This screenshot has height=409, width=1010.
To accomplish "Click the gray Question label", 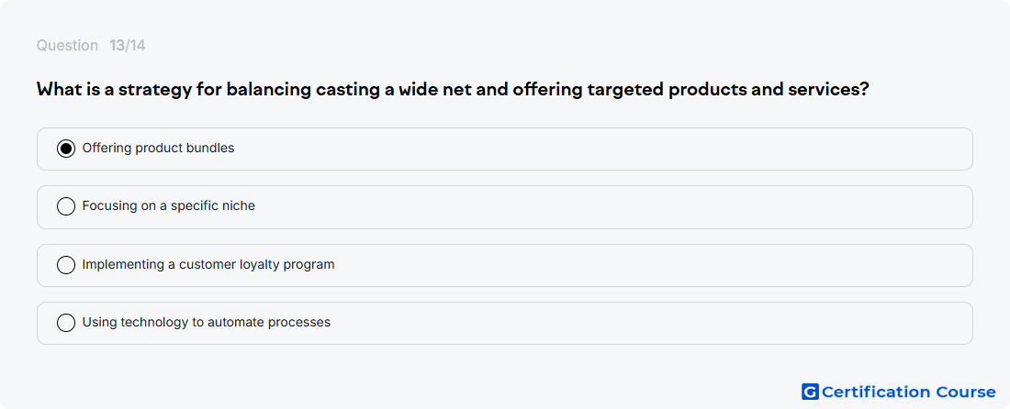I will (67, 46).
